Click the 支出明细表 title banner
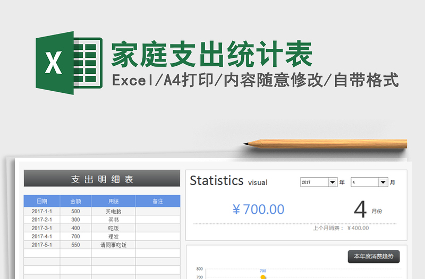This screenshot has width=425, height=279. click(x=102, y=179)
